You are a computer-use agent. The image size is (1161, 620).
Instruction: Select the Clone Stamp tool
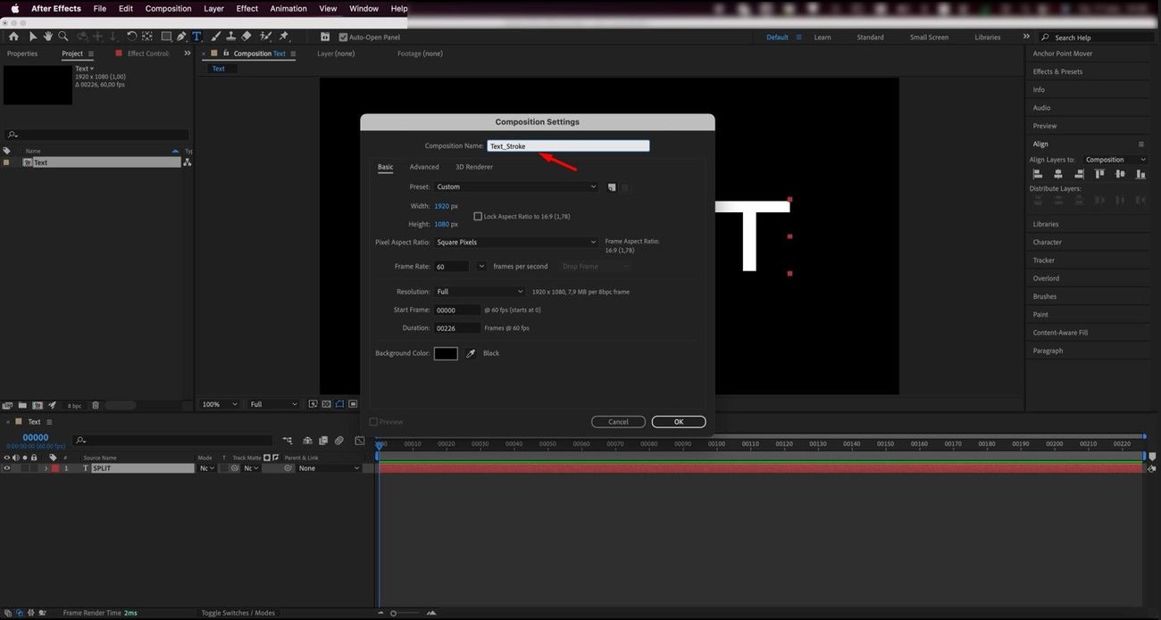(230, 37)
